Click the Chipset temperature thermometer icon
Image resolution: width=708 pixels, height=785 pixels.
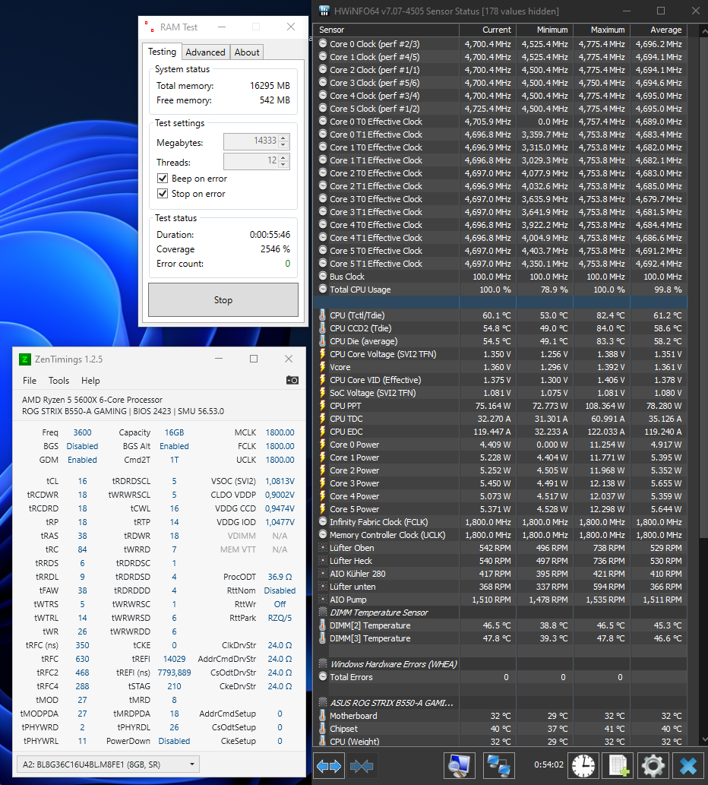[323, 729]
